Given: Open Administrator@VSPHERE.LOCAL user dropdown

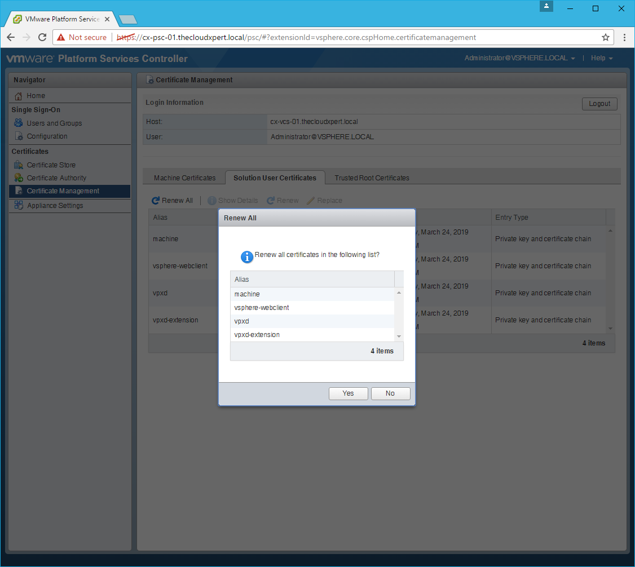Looking at the screenshot, I should 519,59.
